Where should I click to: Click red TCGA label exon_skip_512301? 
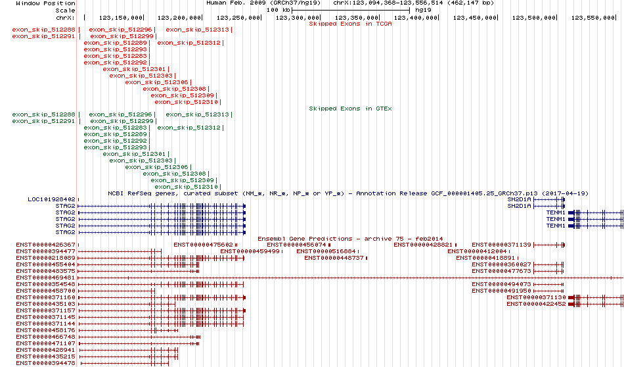(x=134, y=69)
